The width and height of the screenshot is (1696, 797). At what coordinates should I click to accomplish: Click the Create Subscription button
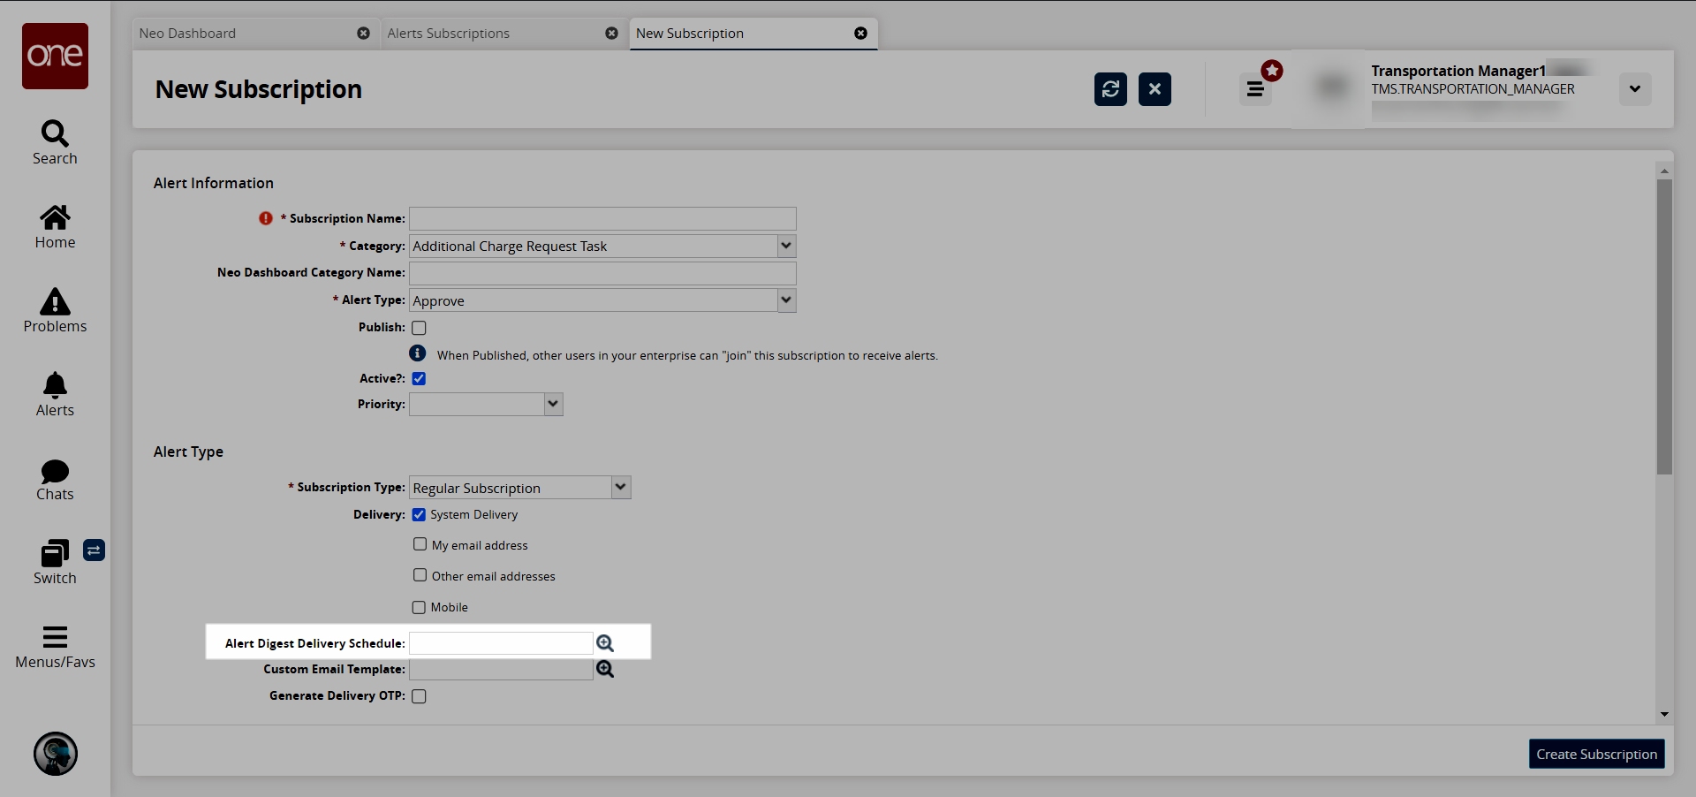1596,754
